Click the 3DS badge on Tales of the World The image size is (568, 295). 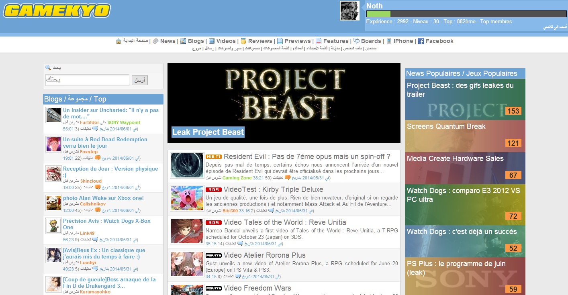pos(214,222)
